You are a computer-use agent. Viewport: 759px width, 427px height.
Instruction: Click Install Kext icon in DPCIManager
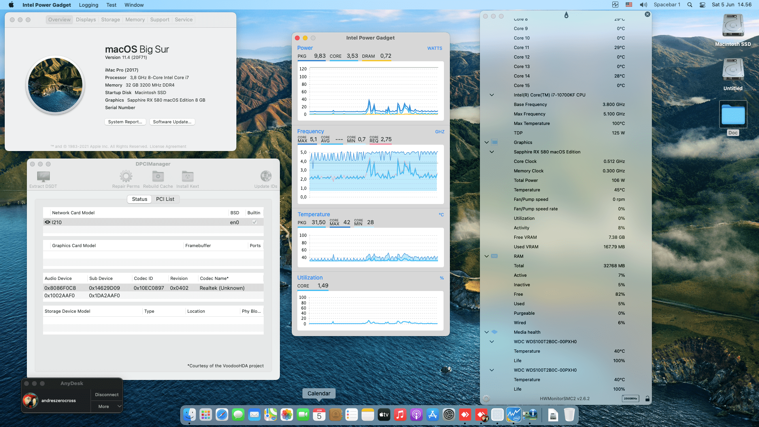click(187, 176)
